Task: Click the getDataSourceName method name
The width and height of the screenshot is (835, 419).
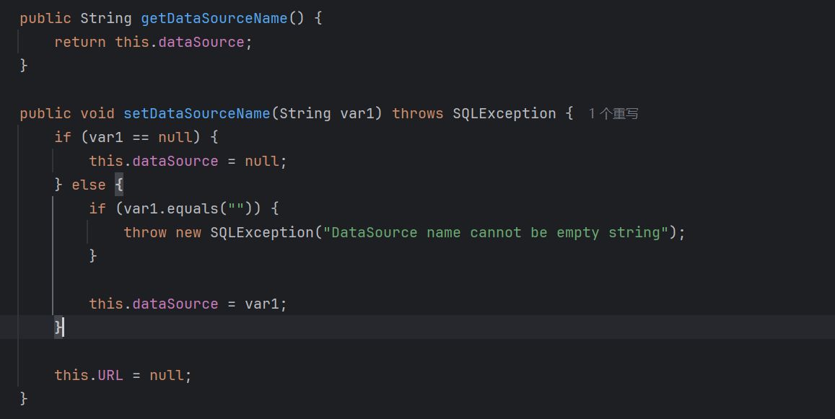Action: [x=214, y=18]
